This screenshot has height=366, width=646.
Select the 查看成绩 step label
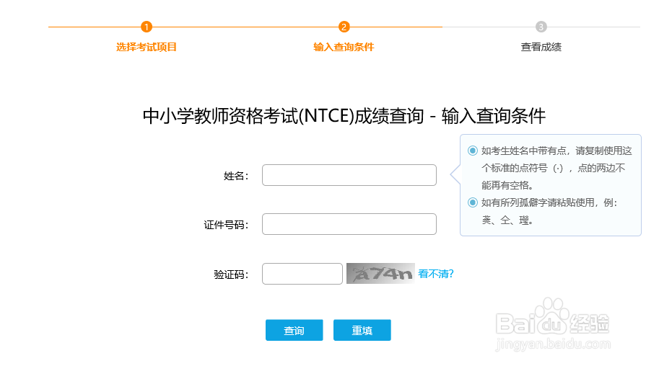click(541, 47)
